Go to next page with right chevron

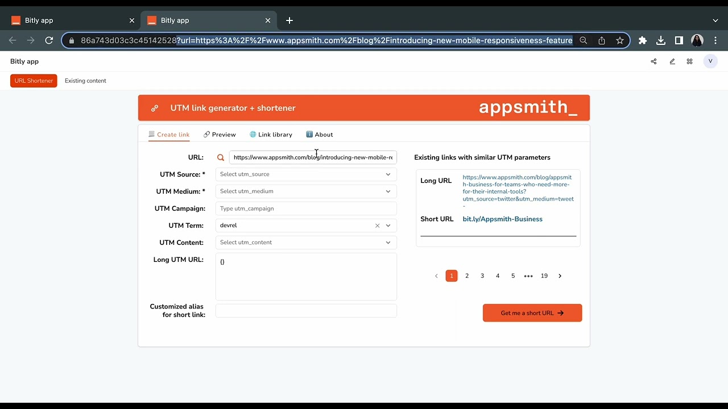[x=560, y=276]
